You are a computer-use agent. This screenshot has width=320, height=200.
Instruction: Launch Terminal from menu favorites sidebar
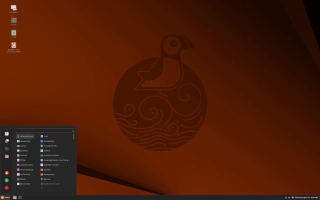pos(6,149)
